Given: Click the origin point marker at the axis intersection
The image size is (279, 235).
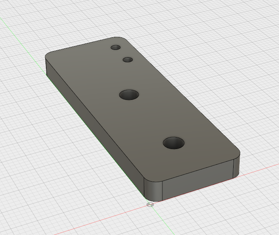Looking at the screenshot, I should click(150, 205).
